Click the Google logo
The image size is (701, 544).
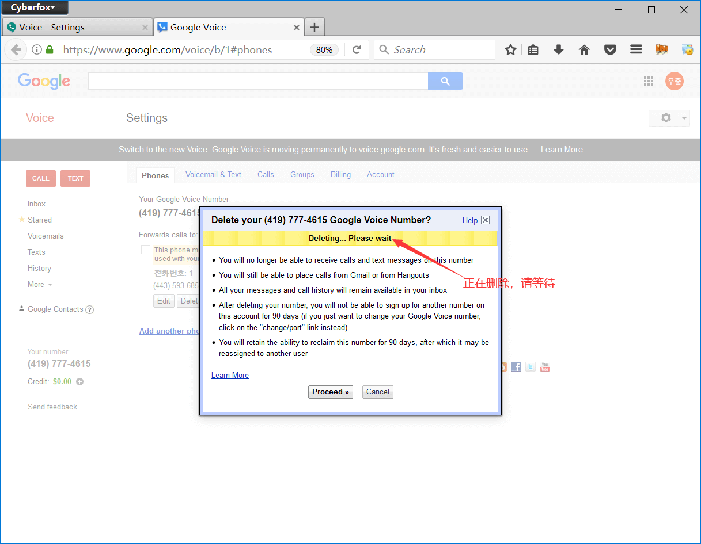pyautogui.click(x=44, y=81)
